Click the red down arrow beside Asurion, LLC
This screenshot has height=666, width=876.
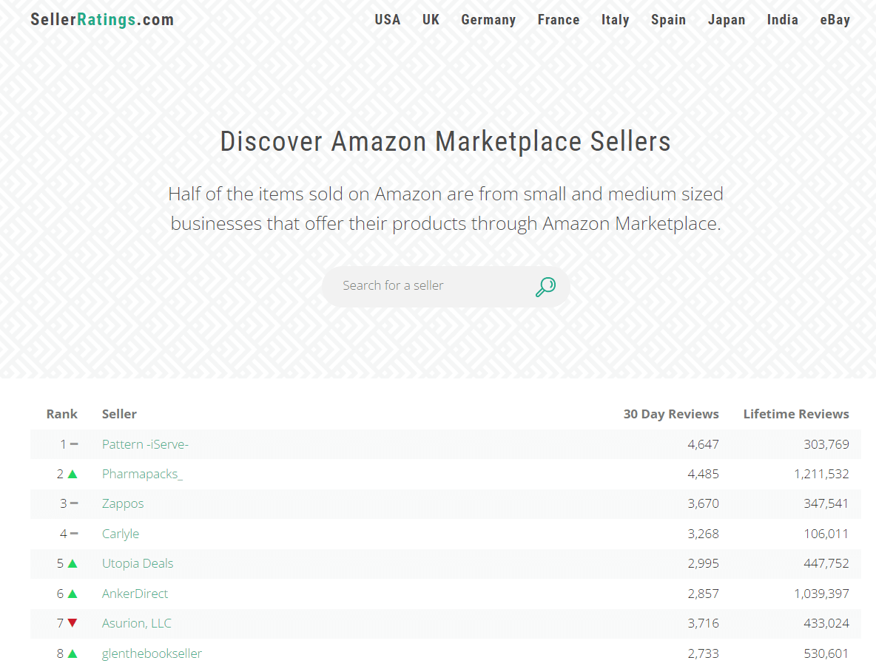pos(72,623)
